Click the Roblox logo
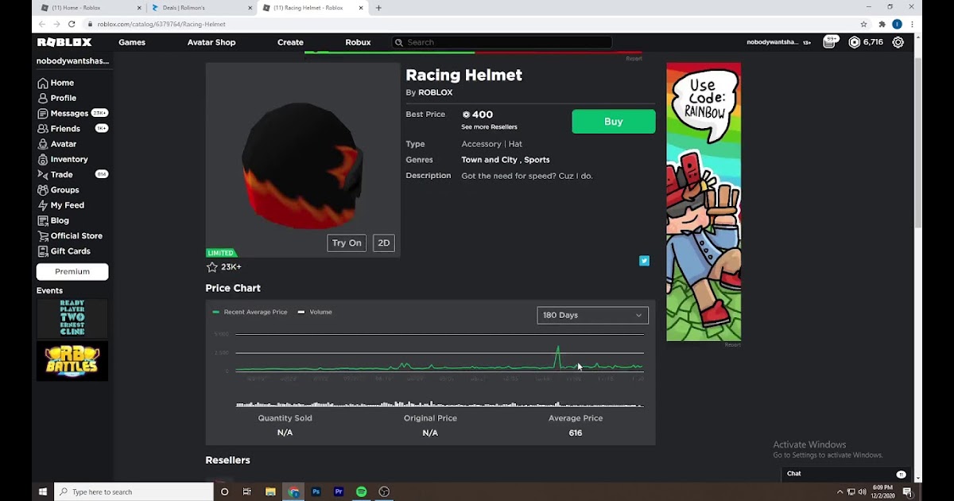 point(64,42)
